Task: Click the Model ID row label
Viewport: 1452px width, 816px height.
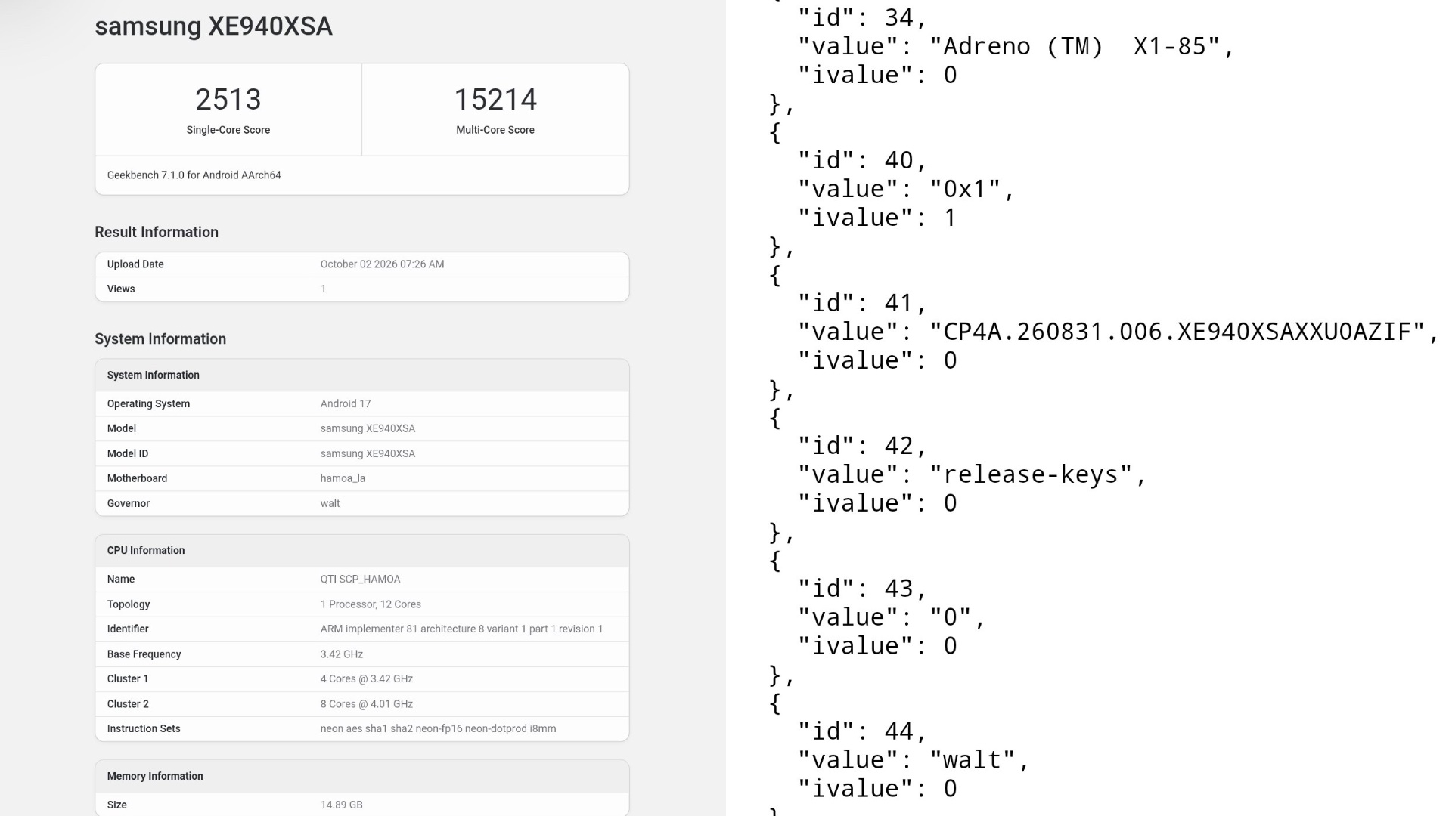Action: [128, 453]
